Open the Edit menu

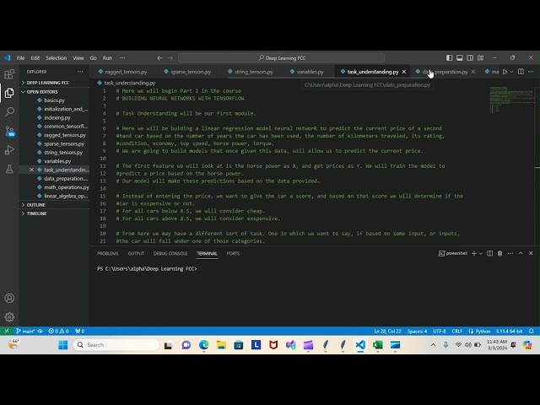35,58
